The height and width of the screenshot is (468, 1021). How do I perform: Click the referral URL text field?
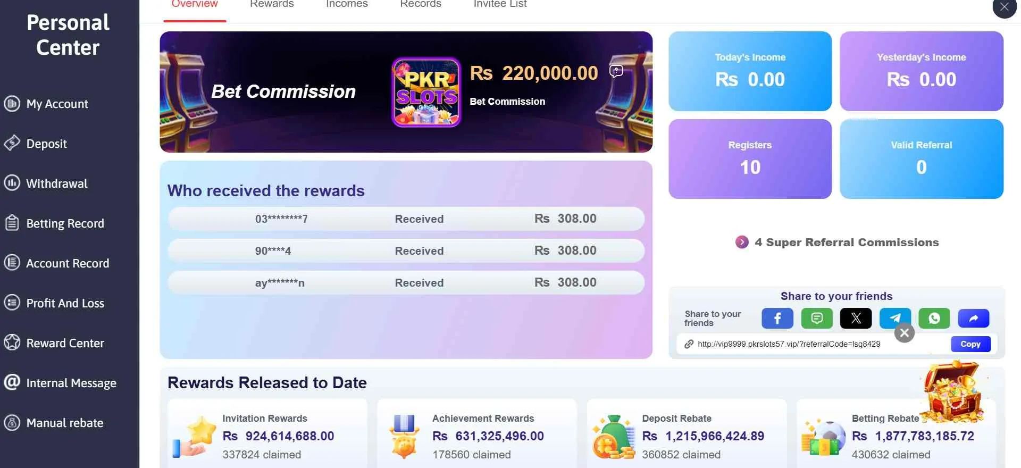pyautogui.click(x=814, y=344)
